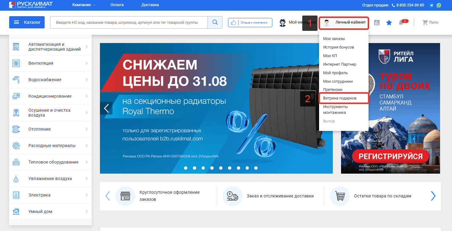Open the Доставка link
This screenshot has height=231, width=452.
(x=150, y=5)
